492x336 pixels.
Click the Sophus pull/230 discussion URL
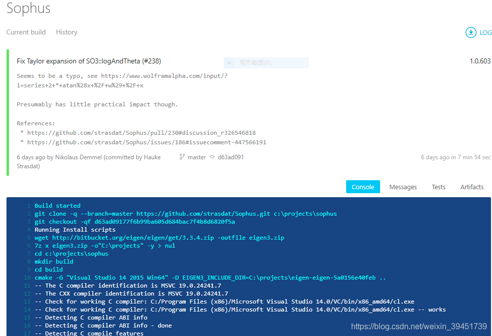(141, 133)
